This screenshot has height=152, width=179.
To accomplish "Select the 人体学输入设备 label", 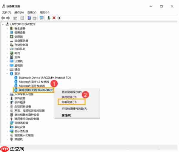I will tap(24, 94).
